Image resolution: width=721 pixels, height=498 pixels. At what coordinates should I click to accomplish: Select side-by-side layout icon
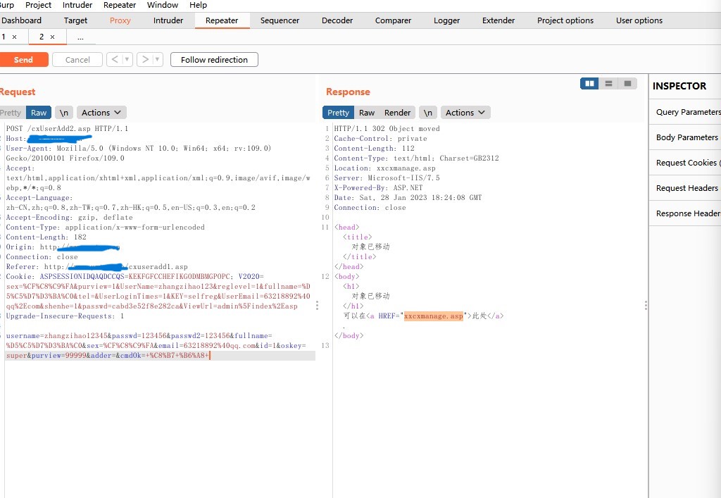pyautogui.click(x=589, y=83)
